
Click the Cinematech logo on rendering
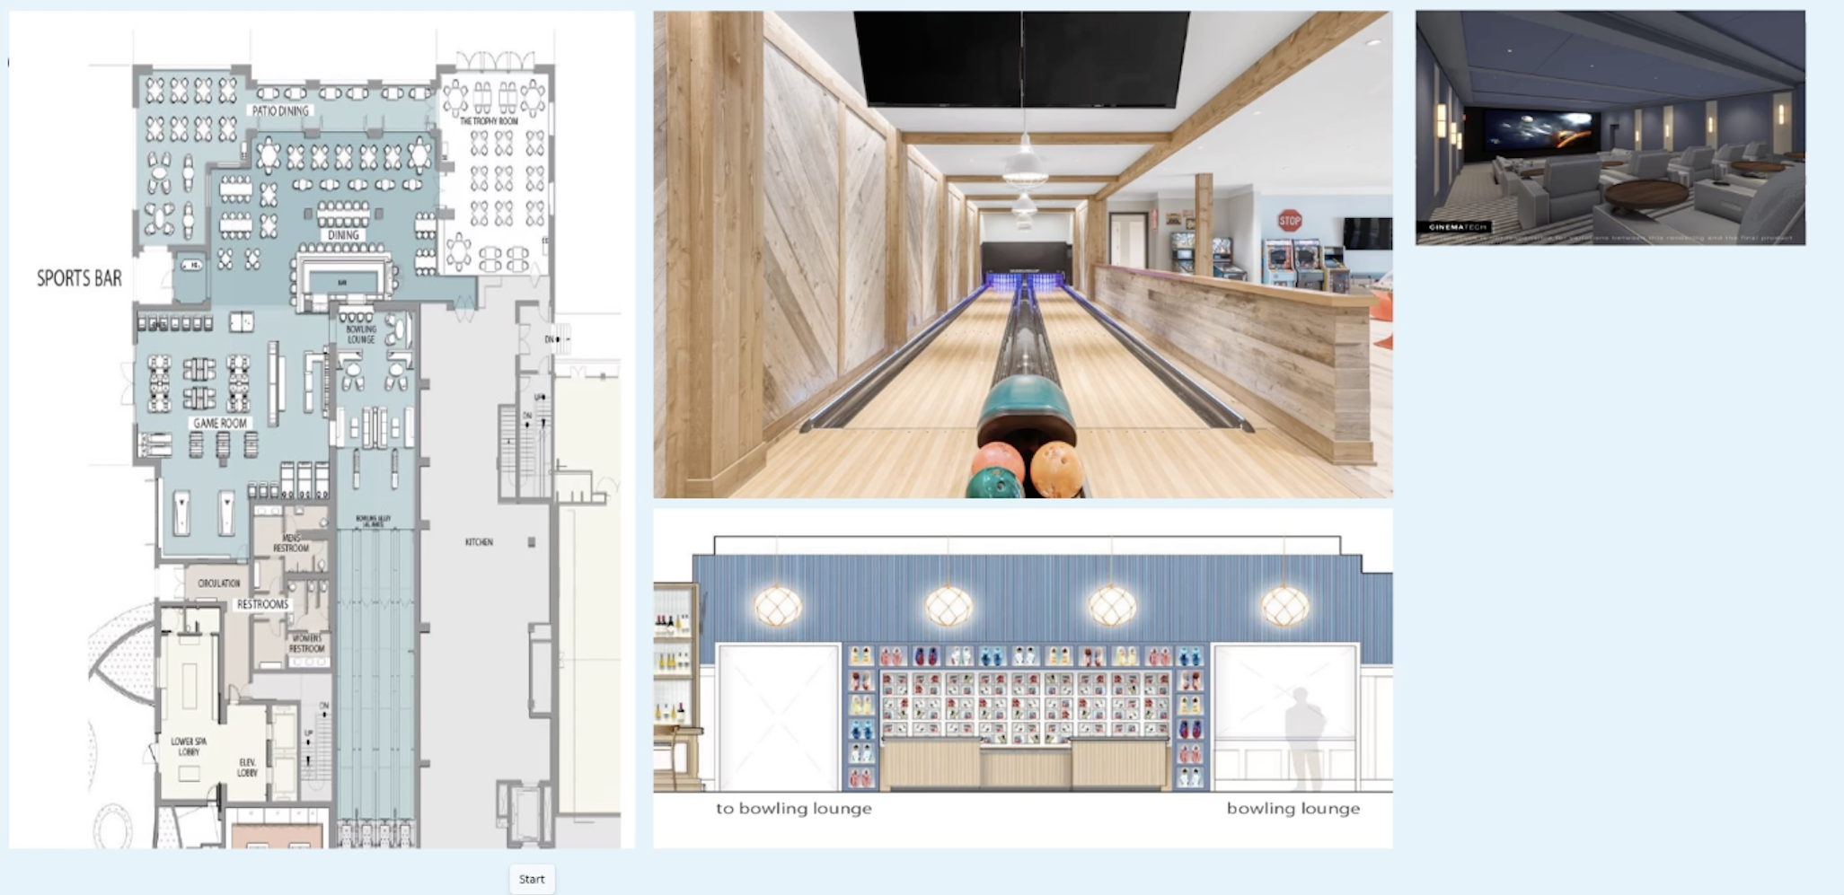[x=1453, y=228]
